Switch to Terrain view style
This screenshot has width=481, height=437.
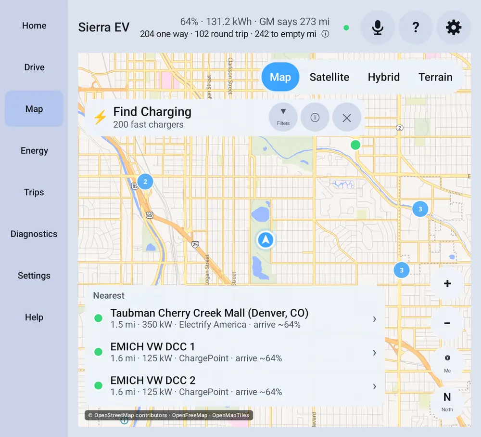(x=435, y=77)
